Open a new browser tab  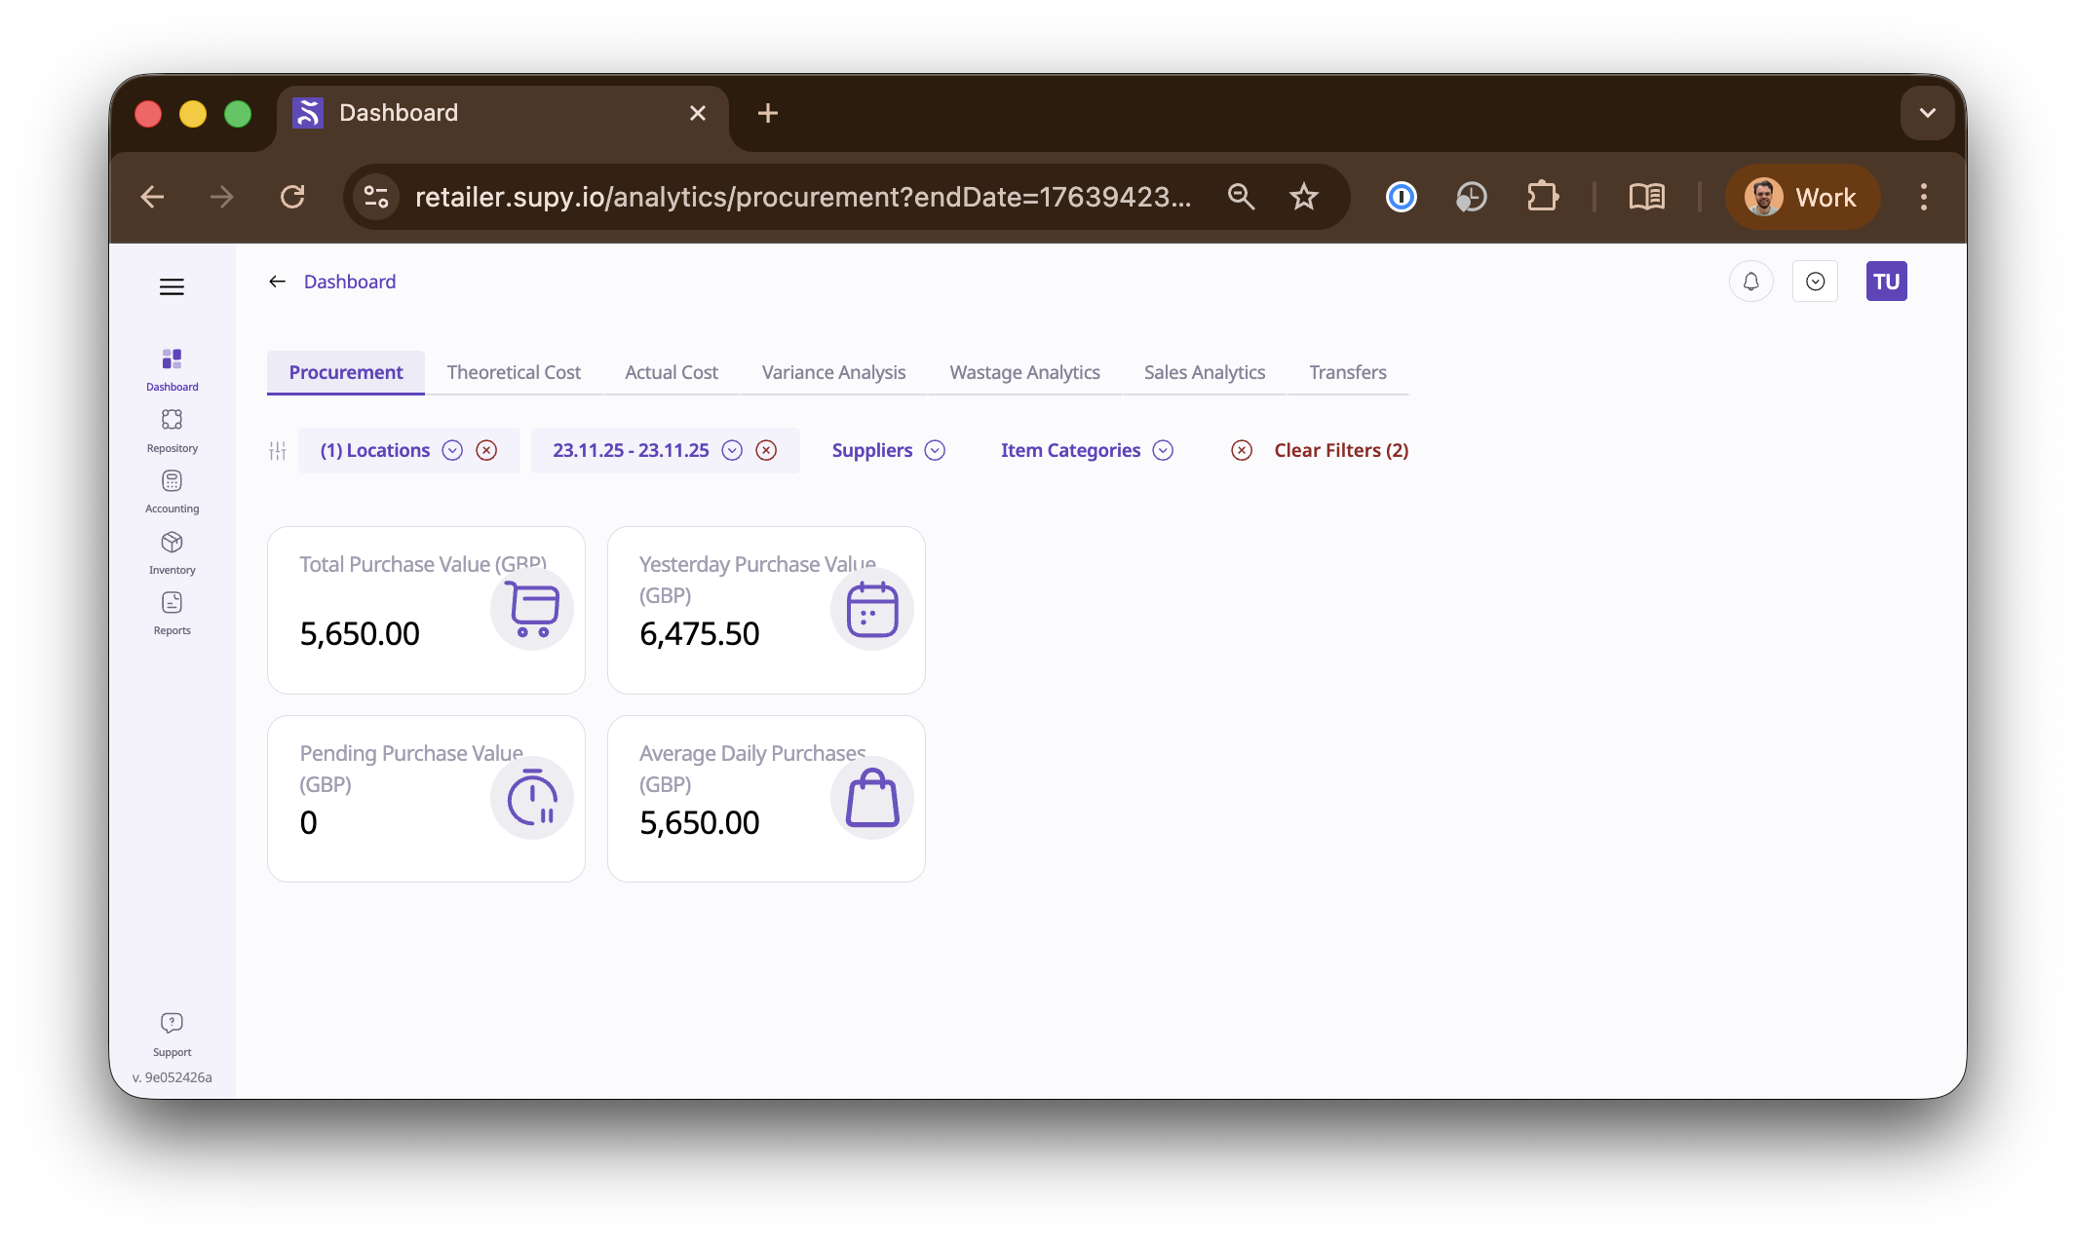click(x=768, y=113)
